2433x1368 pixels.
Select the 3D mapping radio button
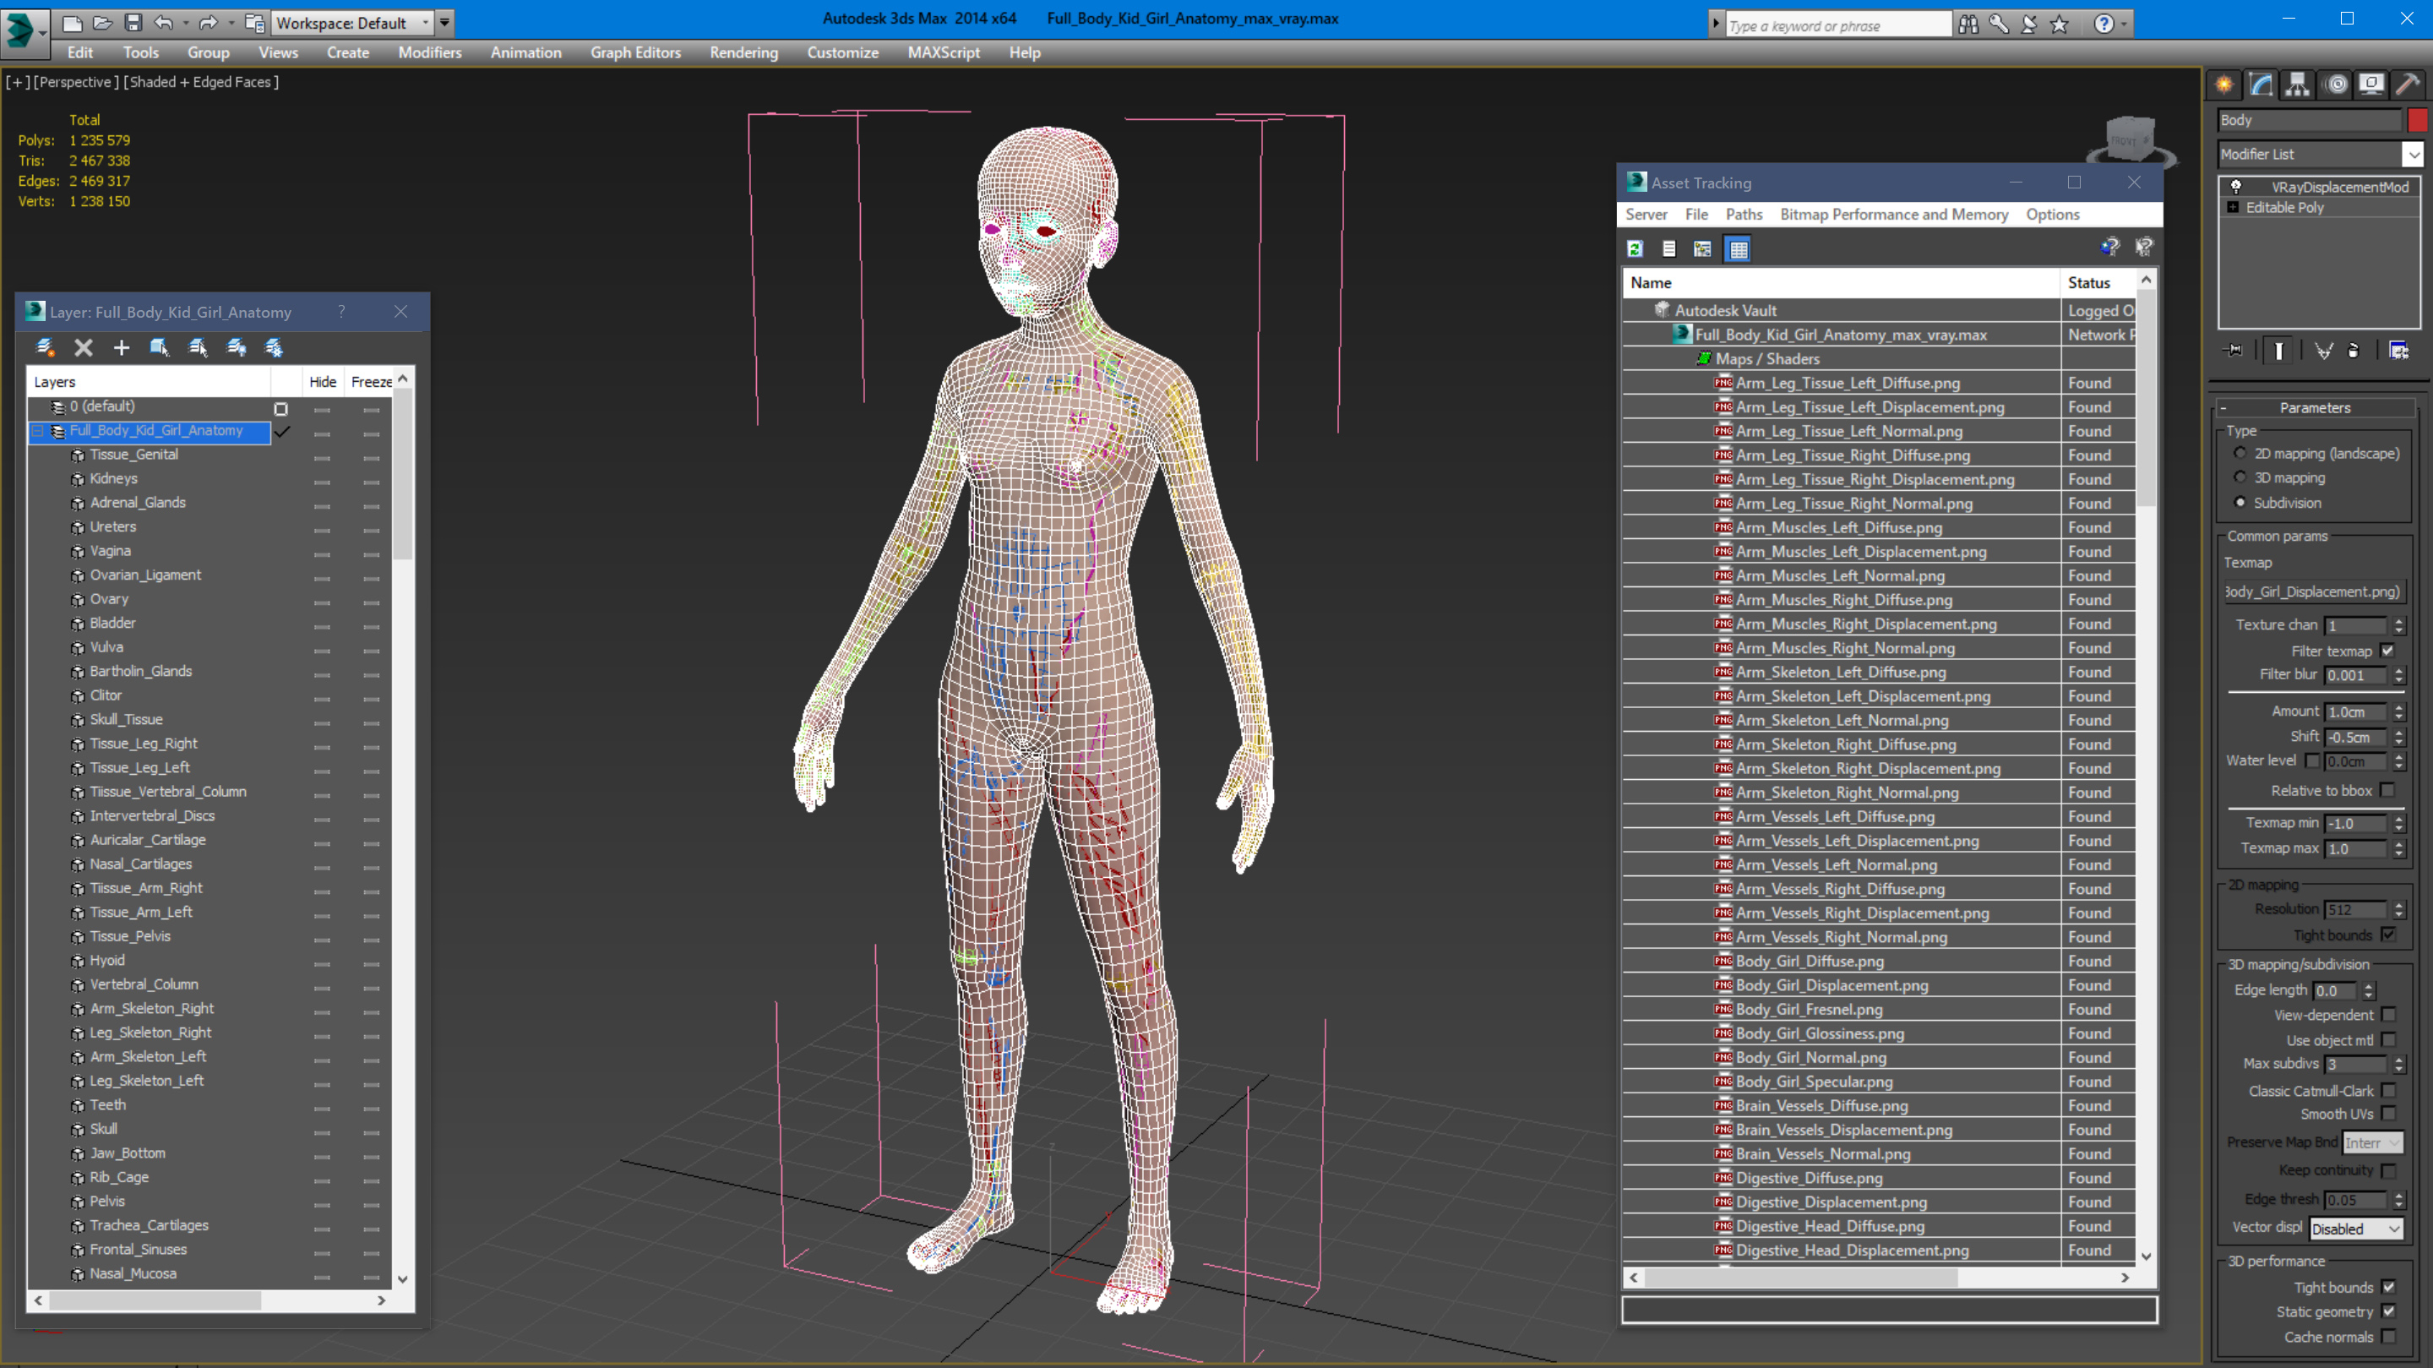click(2240, 477)
